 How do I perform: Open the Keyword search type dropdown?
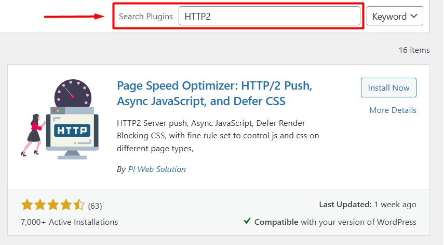395,16
